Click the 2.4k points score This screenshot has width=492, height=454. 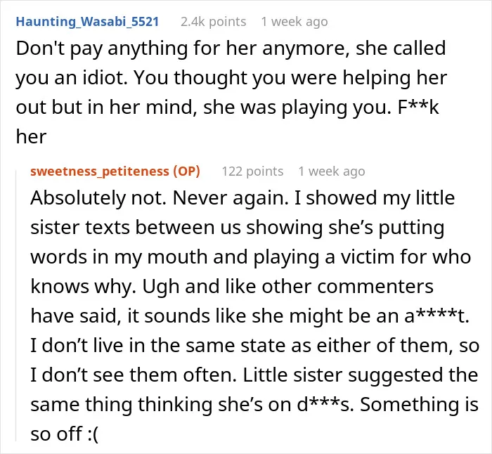point(214,22)
